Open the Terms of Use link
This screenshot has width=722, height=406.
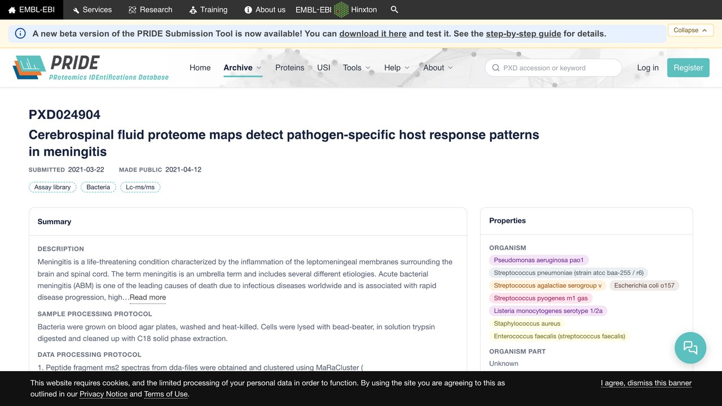[x=165, y=394]
